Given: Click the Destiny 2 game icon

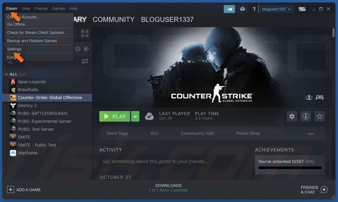Looking at the screenshot, I should click(13, 106).
